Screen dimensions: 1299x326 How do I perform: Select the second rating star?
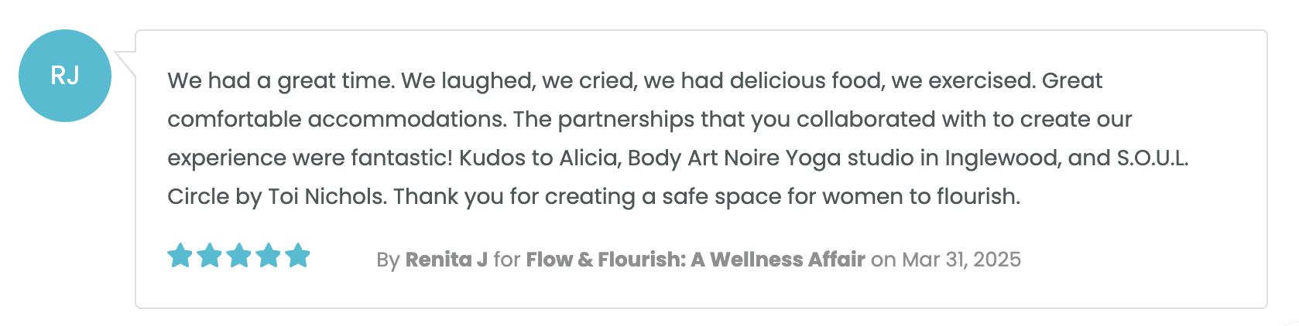209,255
